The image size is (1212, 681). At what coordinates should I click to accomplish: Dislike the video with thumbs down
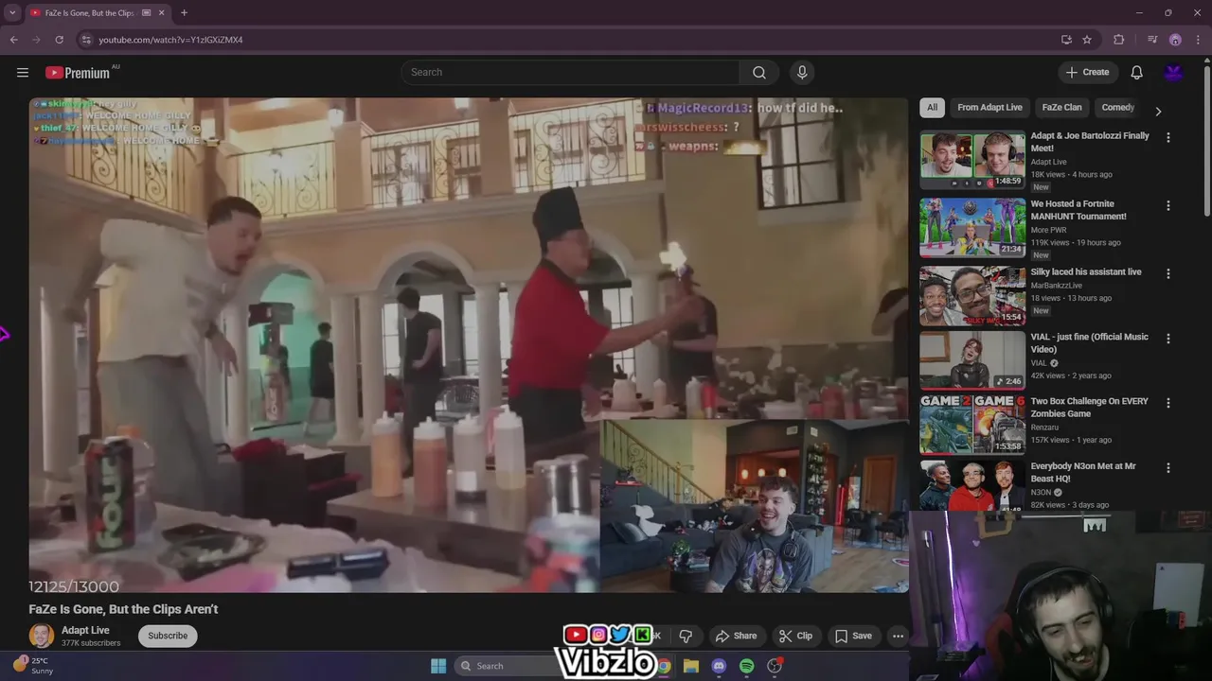click(x=686, y=636)
